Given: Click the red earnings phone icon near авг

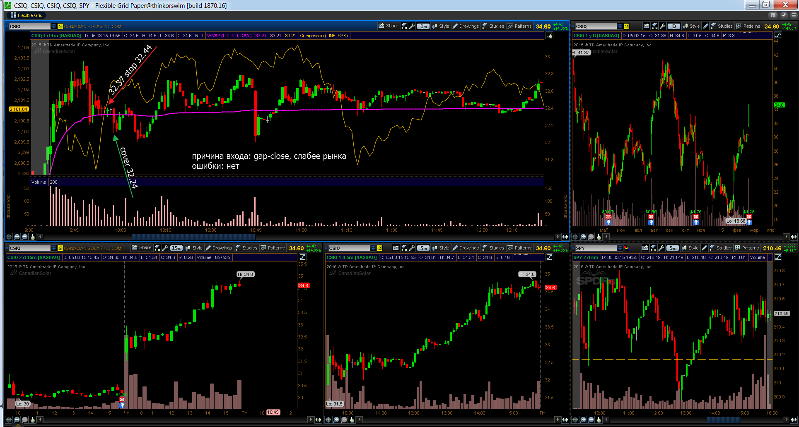Looking at the screenshot, I should (x=651, y=217).
